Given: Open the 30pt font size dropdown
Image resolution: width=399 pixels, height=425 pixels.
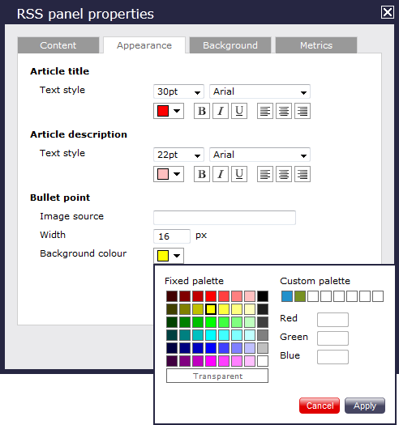Looking at the screenshot, I should point(178,91).
